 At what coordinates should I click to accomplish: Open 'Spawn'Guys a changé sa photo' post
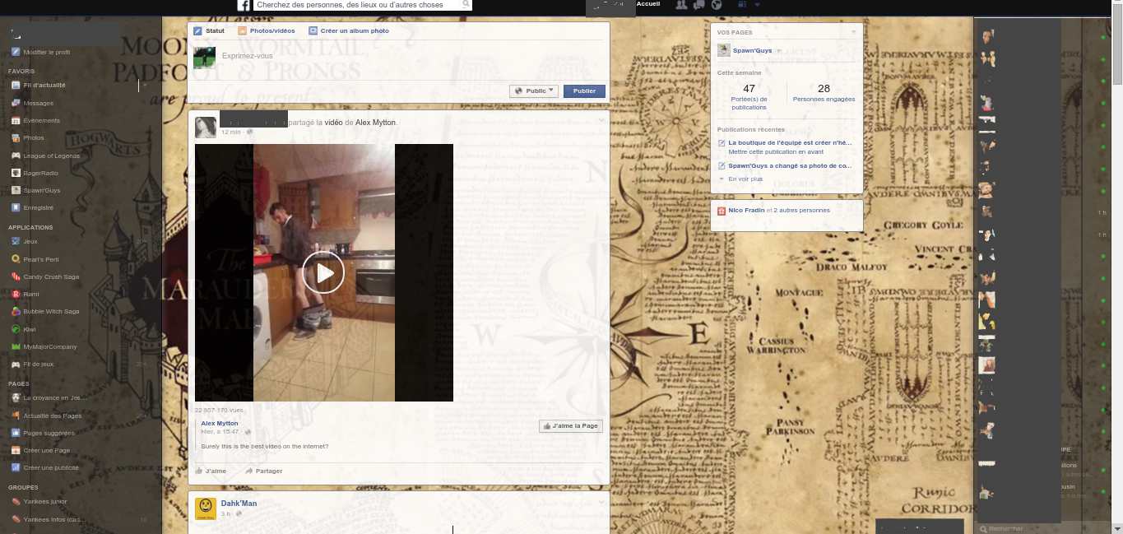pyautogui.click(x=790, y=165)
